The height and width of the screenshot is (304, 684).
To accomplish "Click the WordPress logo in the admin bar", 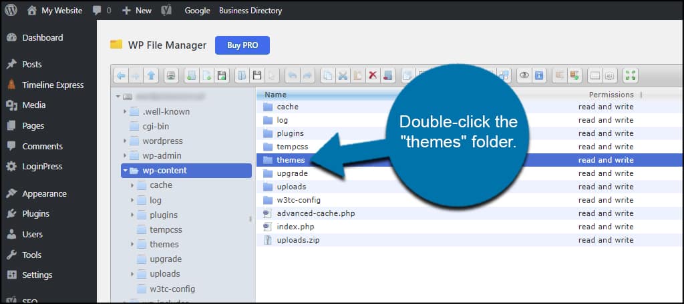I will (11, 10).
